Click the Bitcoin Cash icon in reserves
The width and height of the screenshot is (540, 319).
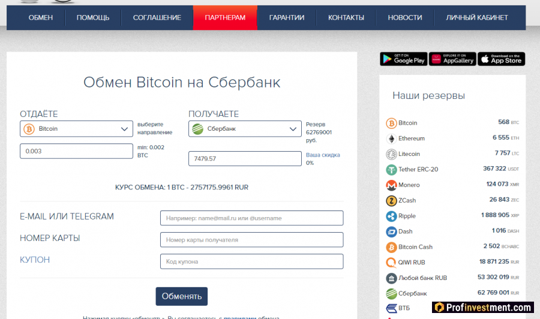[x=391, y=247]
